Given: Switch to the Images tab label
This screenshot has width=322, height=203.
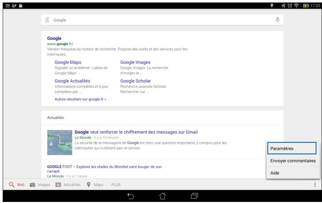Looking at the screenshot, I should (x=44, y=185).
